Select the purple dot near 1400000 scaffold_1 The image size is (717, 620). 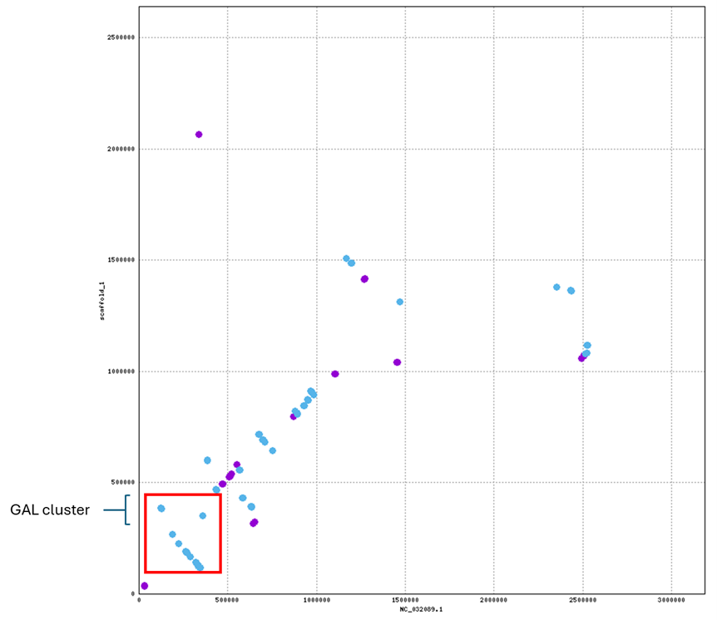363,280
